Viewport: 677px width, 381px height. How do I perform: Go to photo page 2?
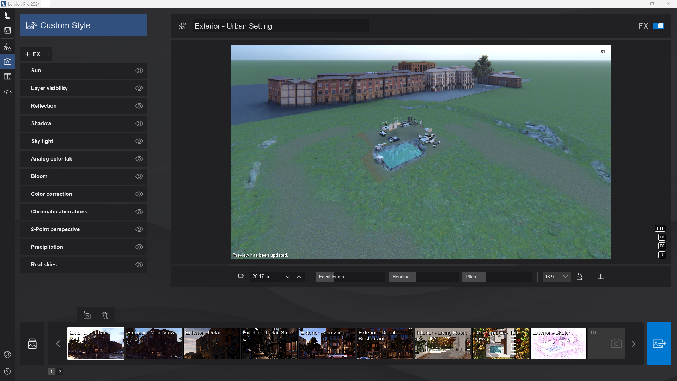60,371
